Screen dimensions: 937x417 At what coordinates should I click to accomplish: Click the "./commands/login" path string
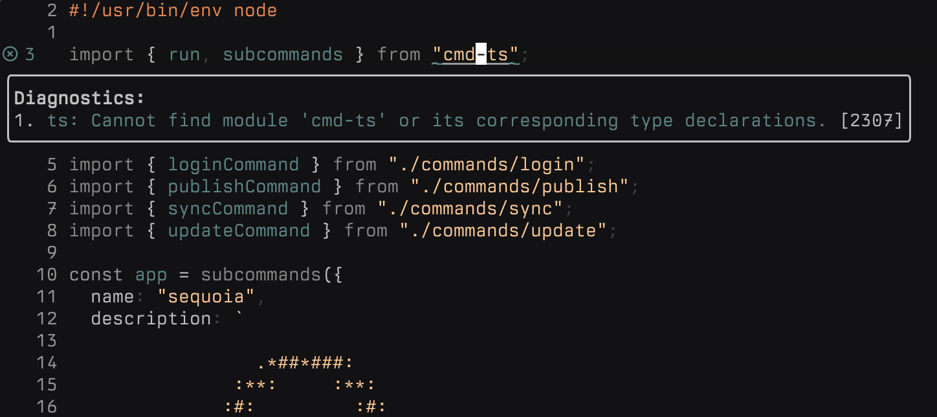coord(487,164)
